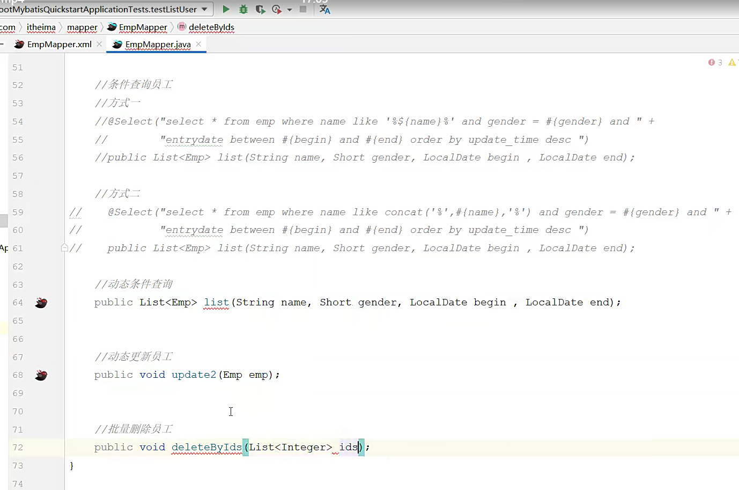Open the warnings triangle indicator
The image size is (739, 490).
[732, 62]
